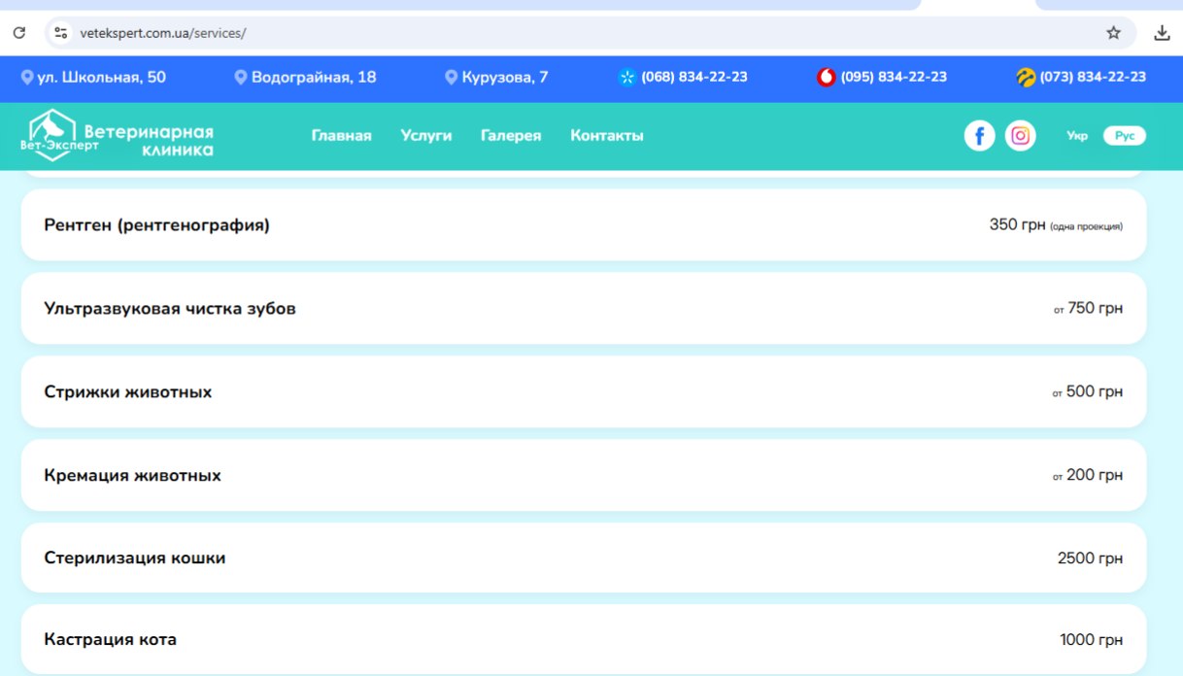
Task: Click the Водограйная, 18 address link
Action: tap(306, 78)
